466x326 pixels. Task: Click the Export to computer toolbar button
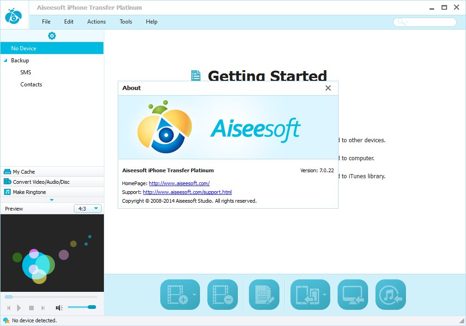point(353,295)
